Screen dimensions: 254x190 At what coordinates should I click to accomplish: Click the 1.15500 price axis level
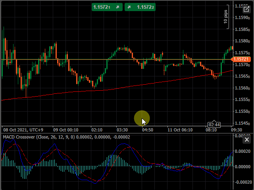[x=242, y=111]
